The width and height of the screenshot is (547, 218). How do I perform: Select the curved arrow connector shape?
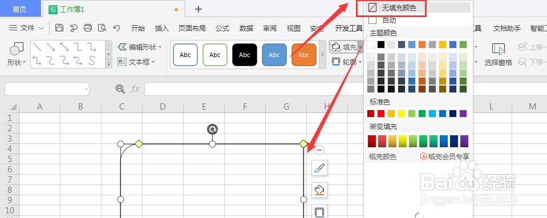tap(64, 60)
